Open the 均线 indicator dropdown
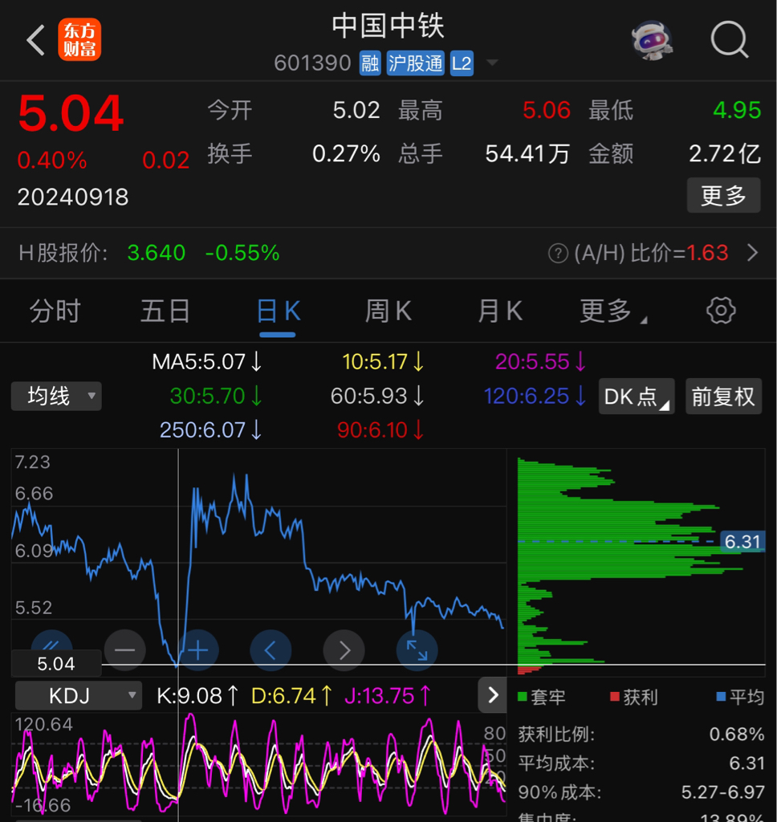 coord(56,396)
